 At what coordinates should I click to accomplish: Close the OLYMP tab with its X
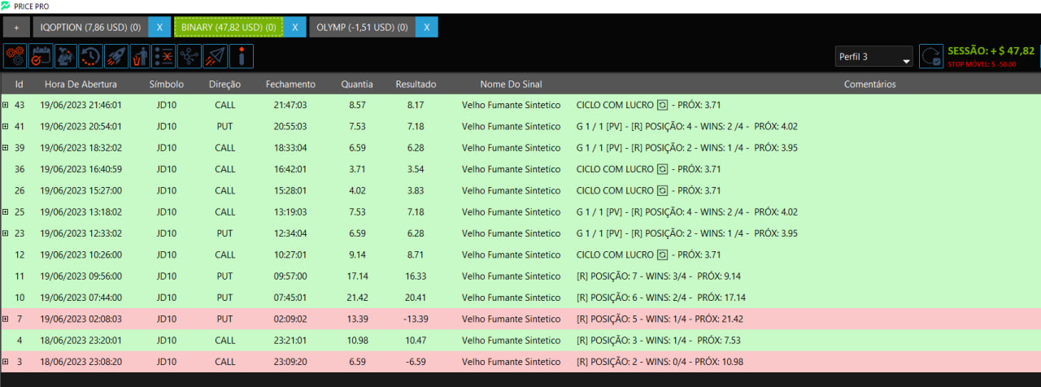coord(426,27)
